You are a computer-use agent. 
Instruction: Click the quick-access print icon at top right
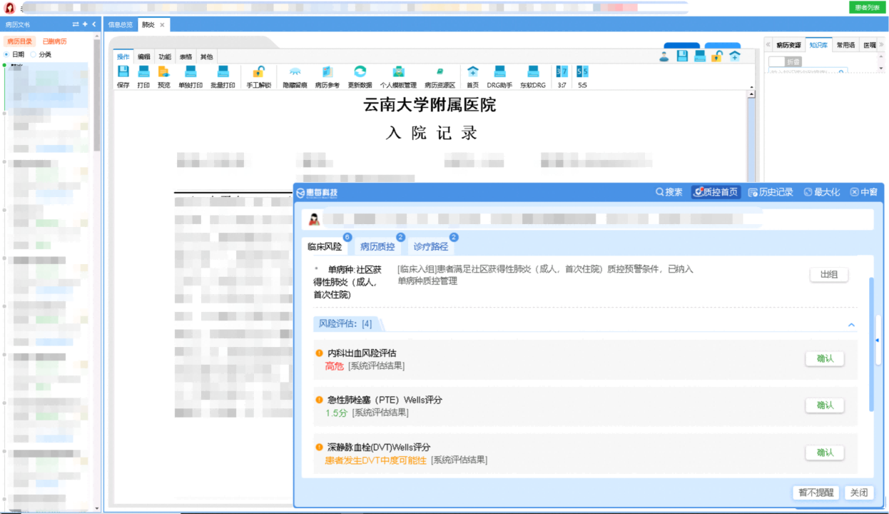point(700,56)
